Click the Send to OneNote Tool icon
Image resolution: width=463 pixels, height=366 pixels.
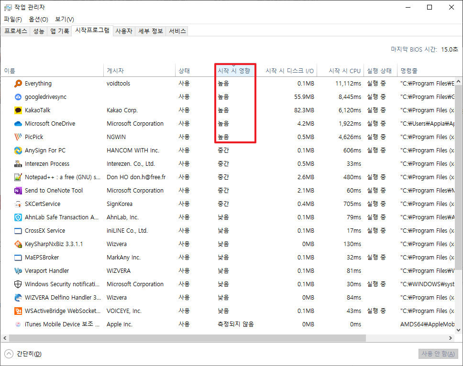(18, 191)
